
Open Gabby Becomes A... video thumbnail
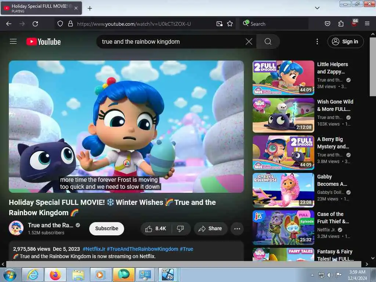[283, 190]
